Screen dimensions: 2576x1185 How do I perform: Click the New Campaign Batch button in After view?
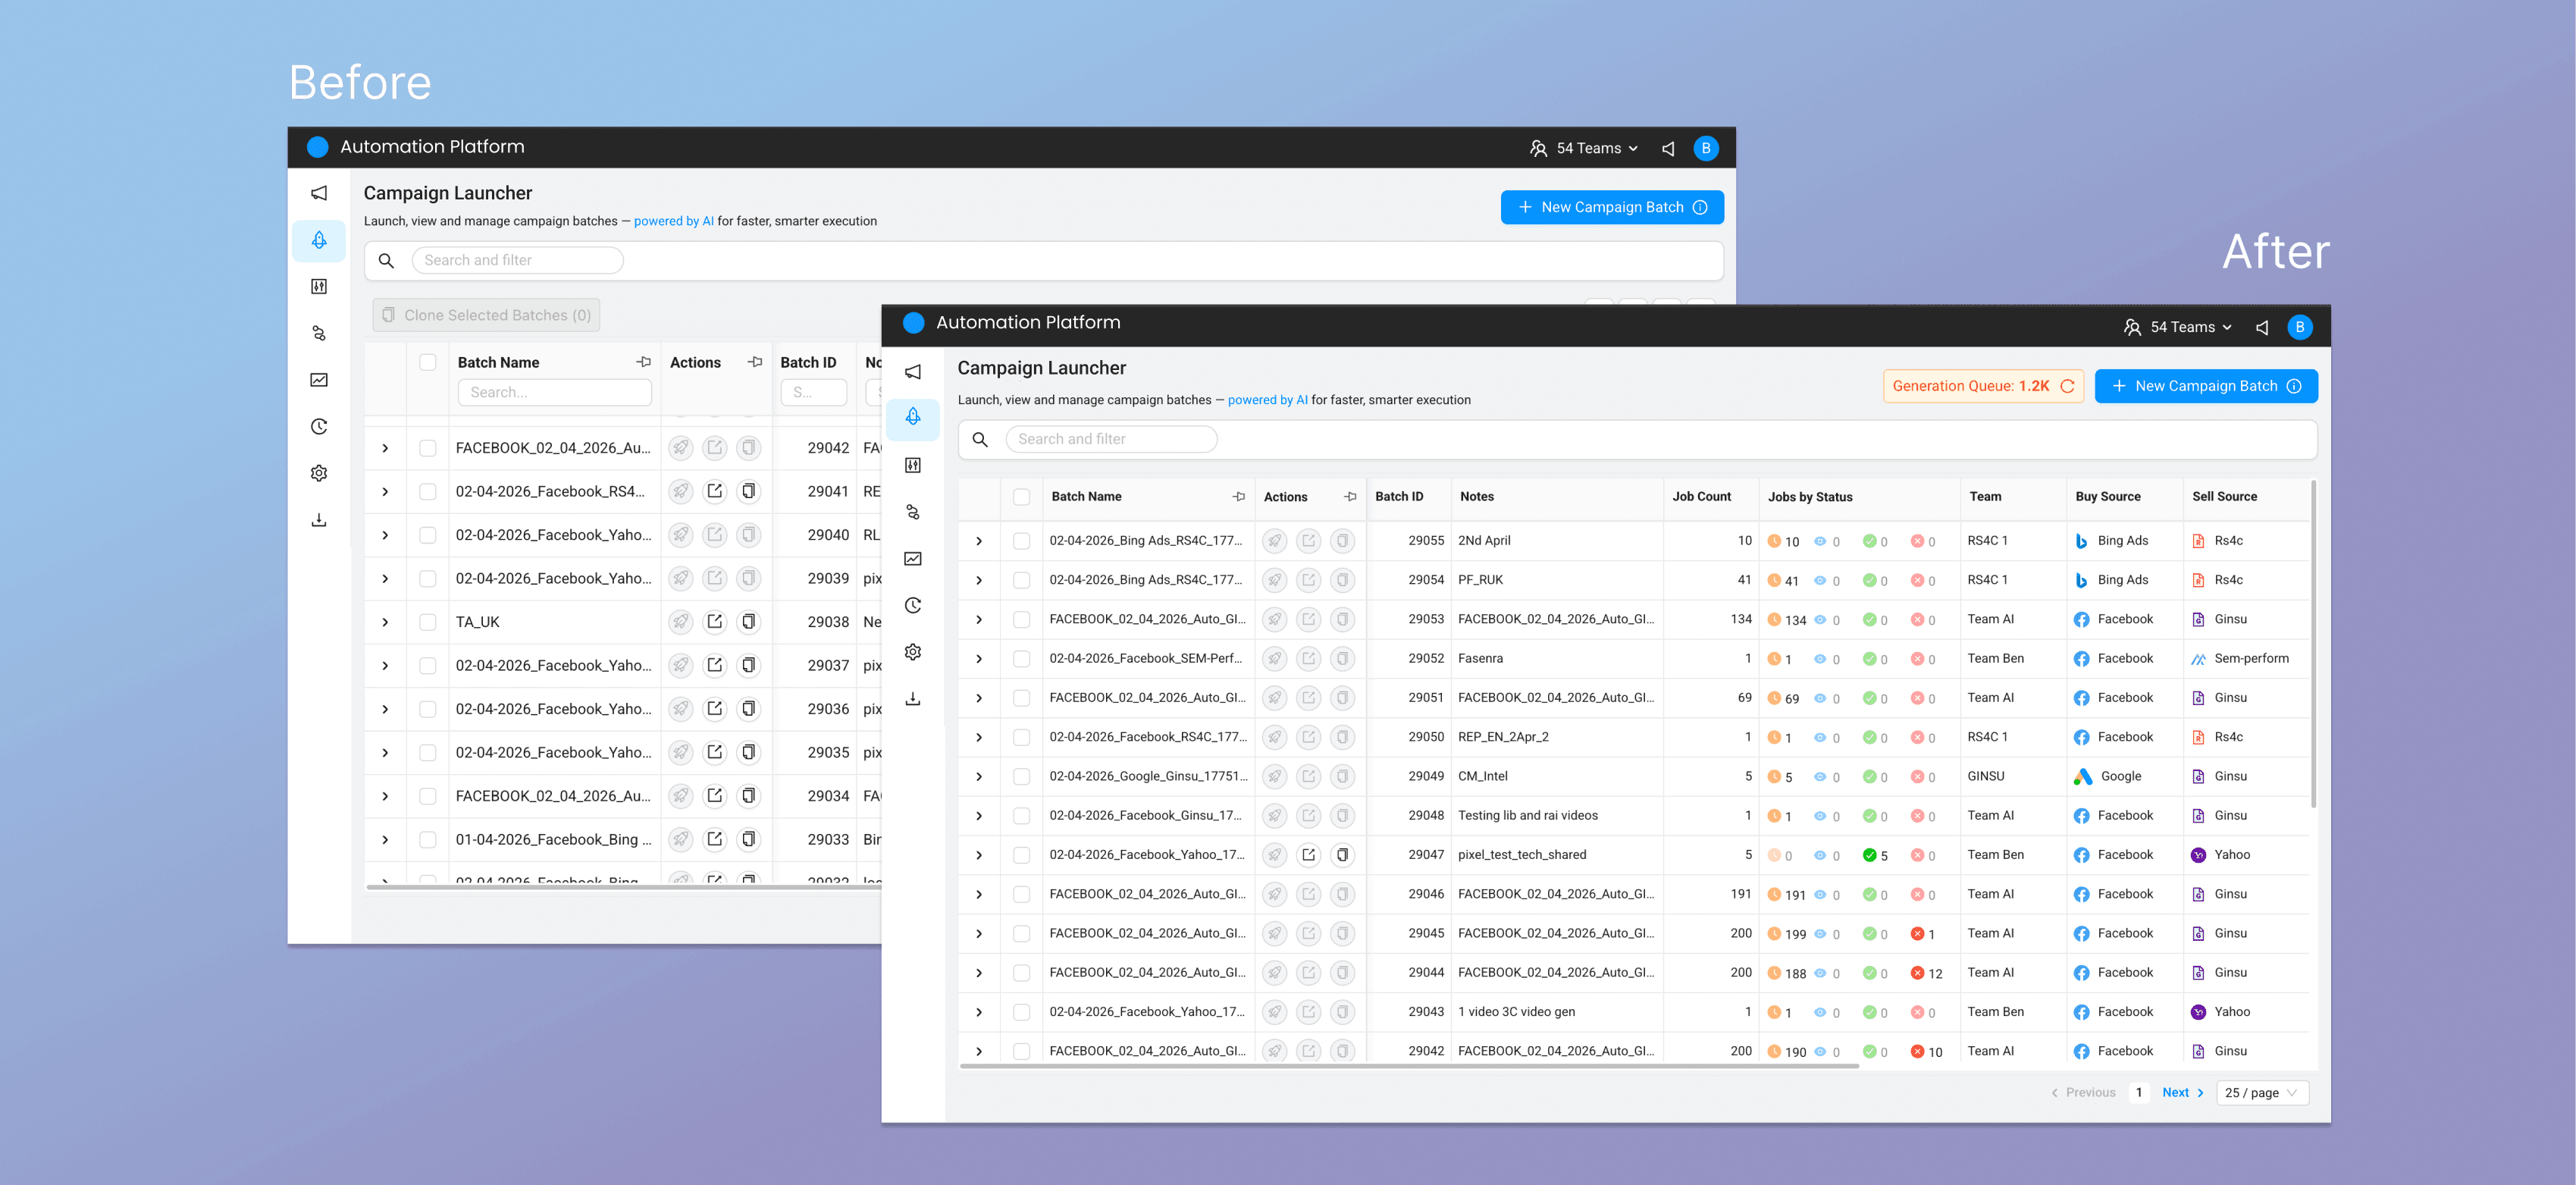(2205, 386)
